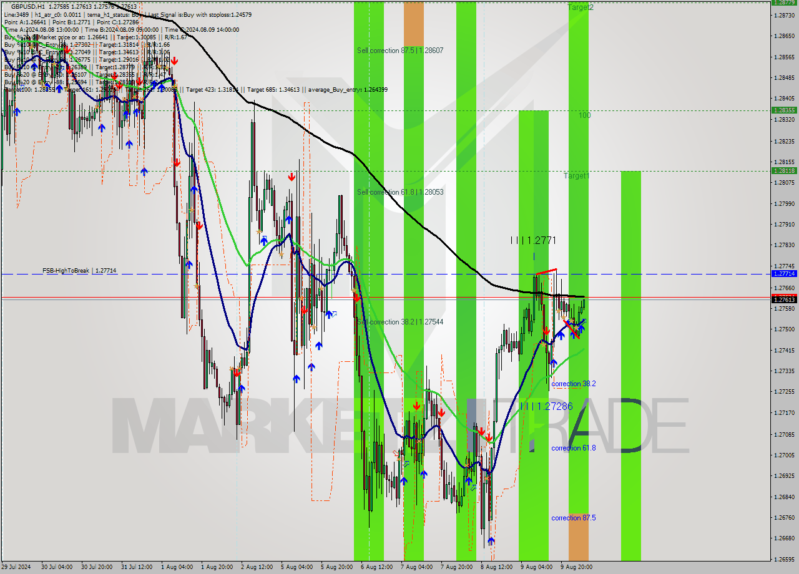Click the current price tag 1.27613

point(783,299)
